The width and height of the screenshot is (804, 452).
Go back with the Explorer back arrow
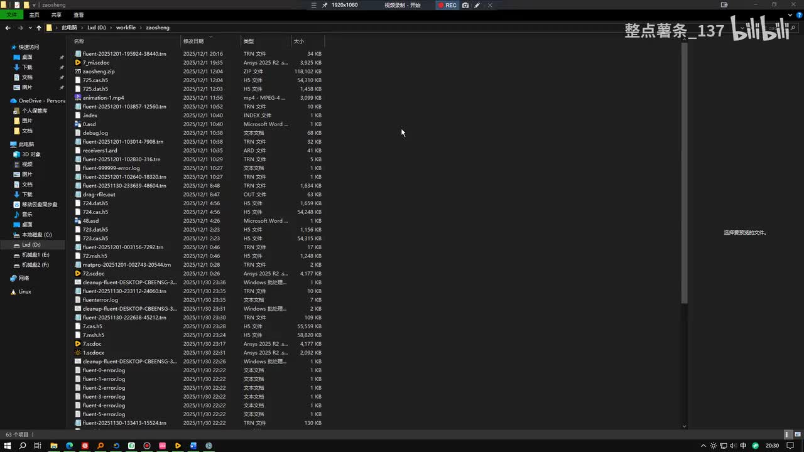click(8, 28)
